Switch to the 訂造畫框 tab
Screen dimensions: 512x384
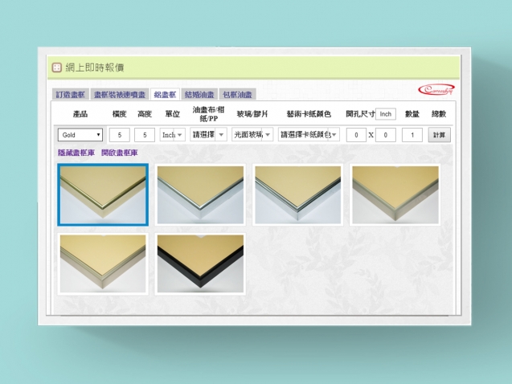71,95
